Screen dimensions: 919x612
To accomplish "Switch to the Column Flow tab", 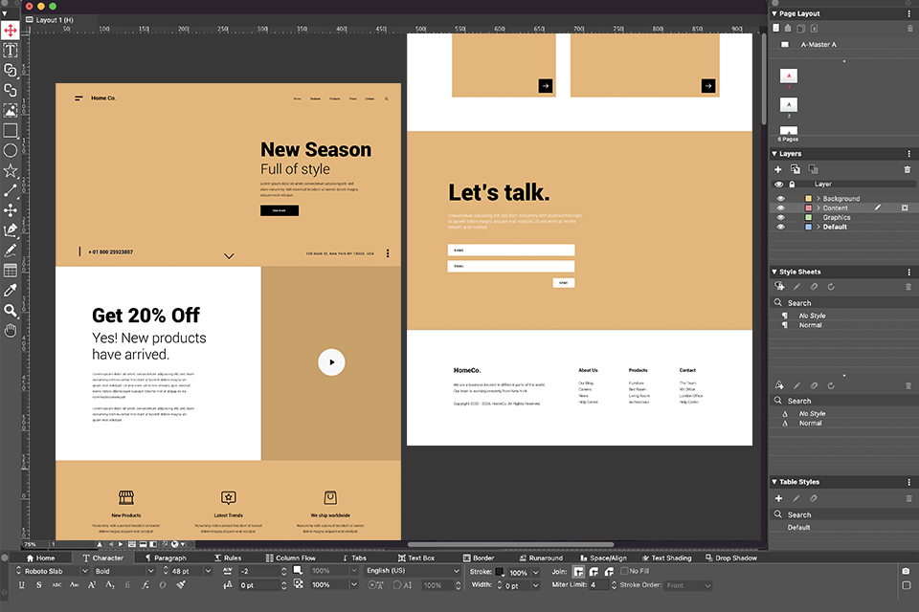I will click(291, 558).
